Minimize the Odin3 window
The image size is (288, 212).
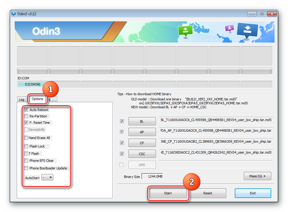(252, 14)
